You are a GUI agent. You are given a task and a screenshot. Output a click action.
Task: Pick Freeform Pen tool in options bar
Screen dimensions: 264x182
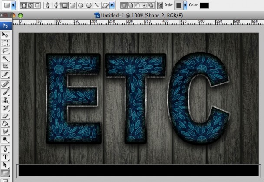pyautogui.click(x=56, y=6)
